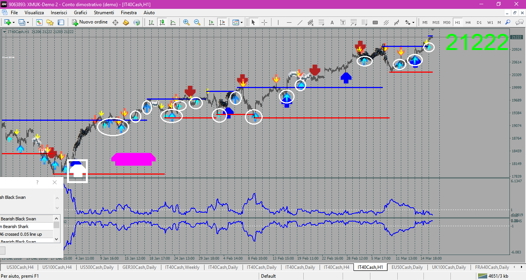Click the yellow book toolbar icon
526x280 pixels.
[x=126, y=22]
